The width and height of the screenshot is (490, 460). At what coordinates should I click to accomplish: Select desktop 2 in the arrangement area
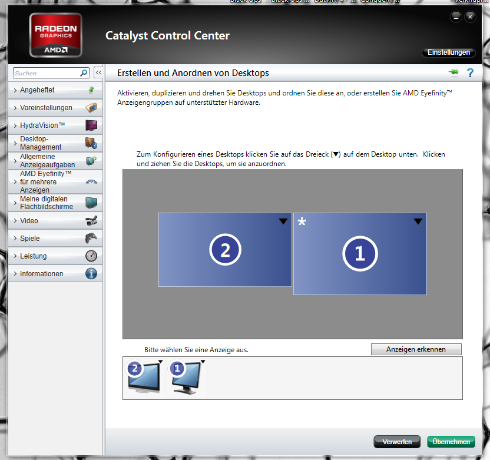[x=225, y=250]
